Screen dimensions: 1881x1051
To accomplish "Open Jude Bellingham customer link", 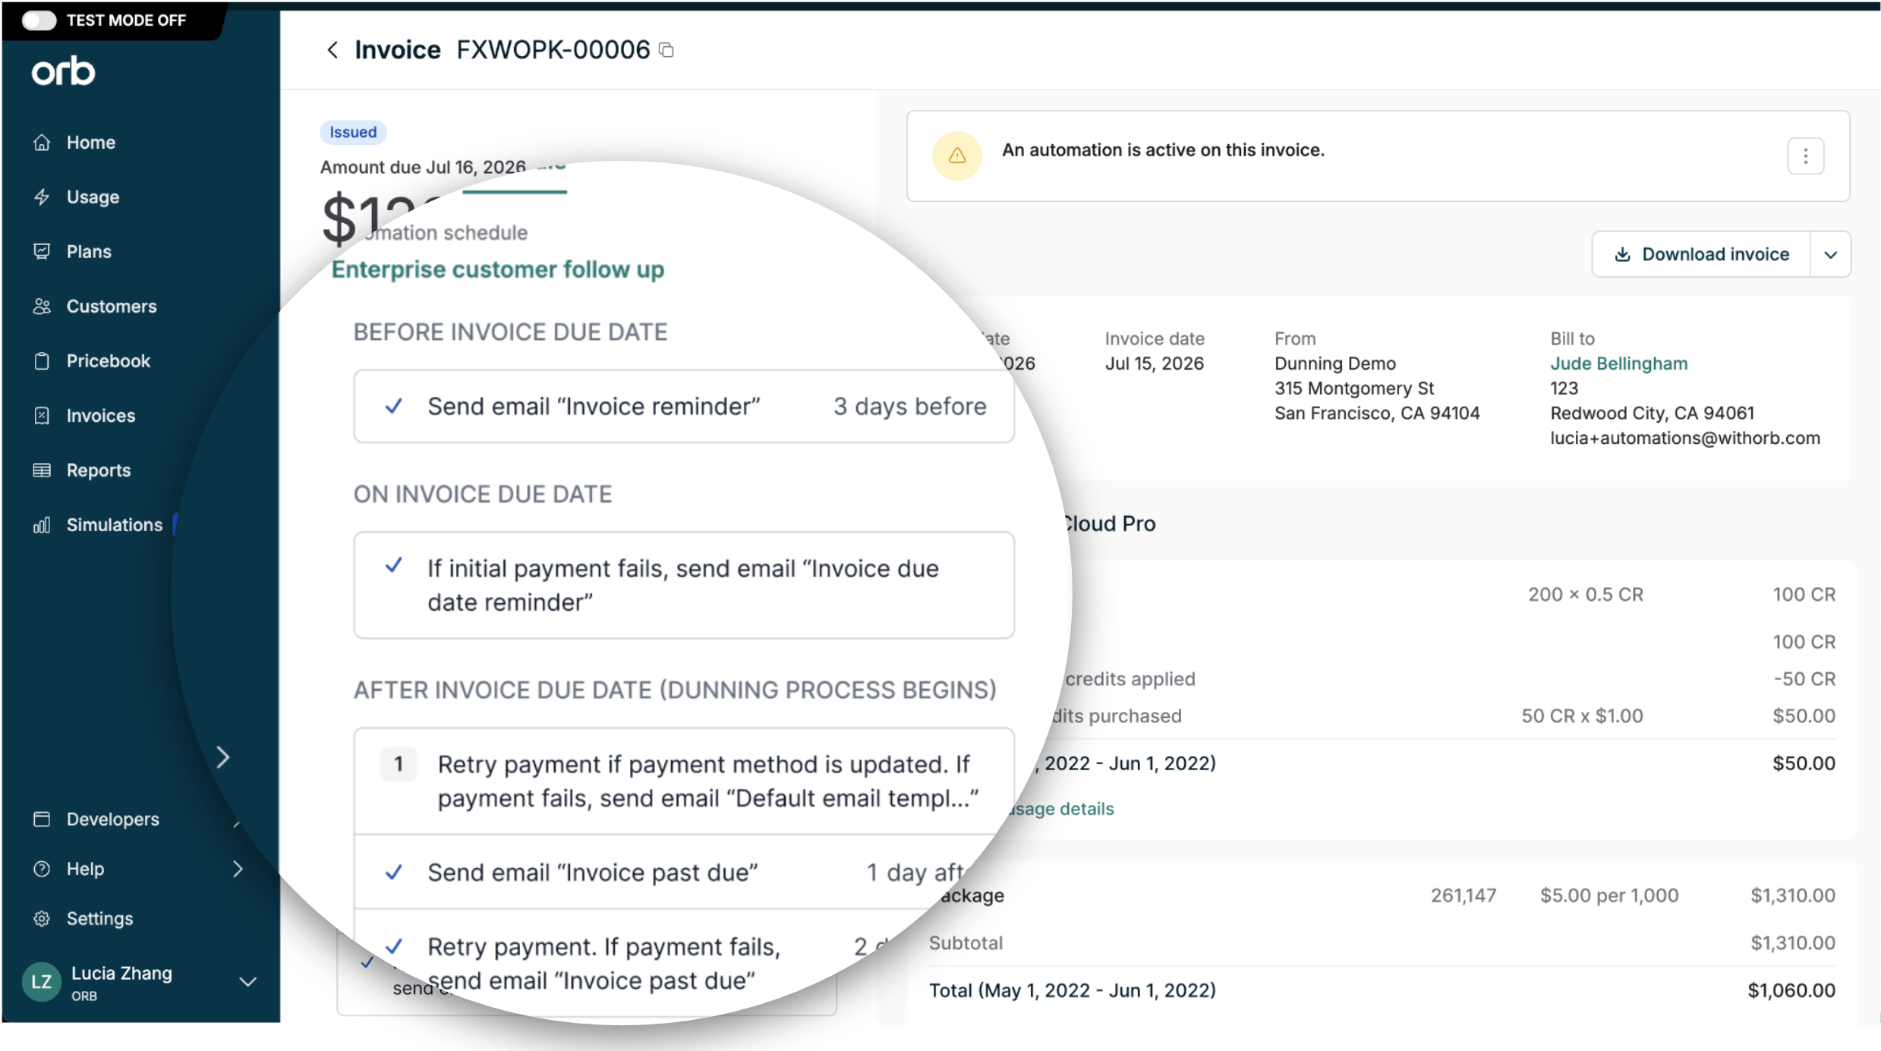I will pyautogui.click(x=1618, y=364).
